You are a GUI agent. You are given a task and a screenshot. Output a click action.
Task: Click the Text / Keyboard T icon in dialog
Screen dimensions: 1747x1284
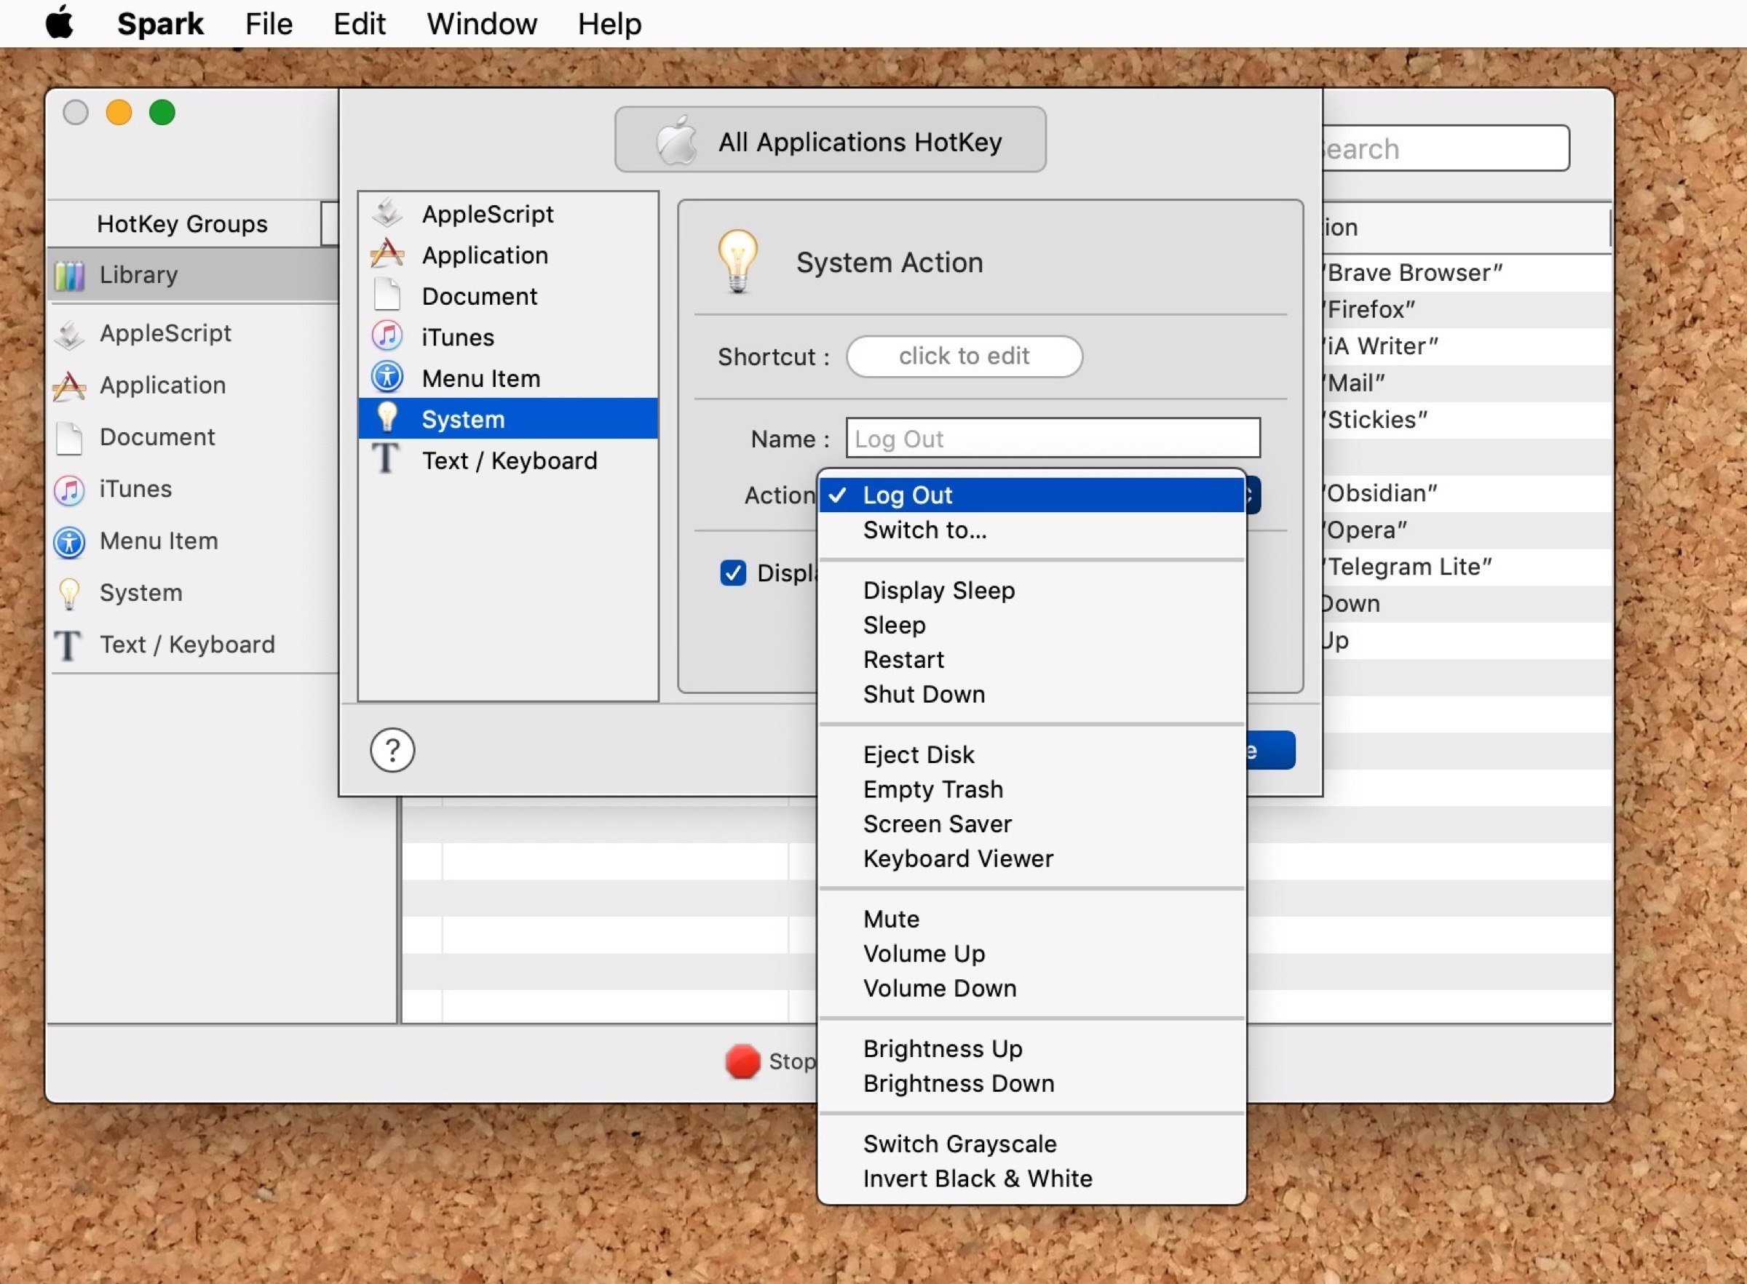click(387, 459)
